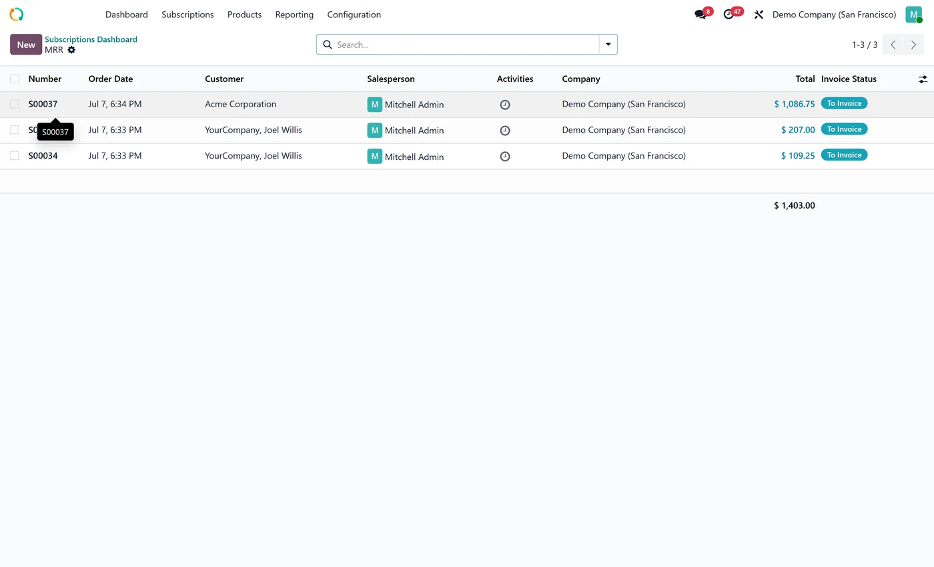This screenshot has width=934, height=567.
Task: Open the Dashboard menu
Action: tap(127, 15)
